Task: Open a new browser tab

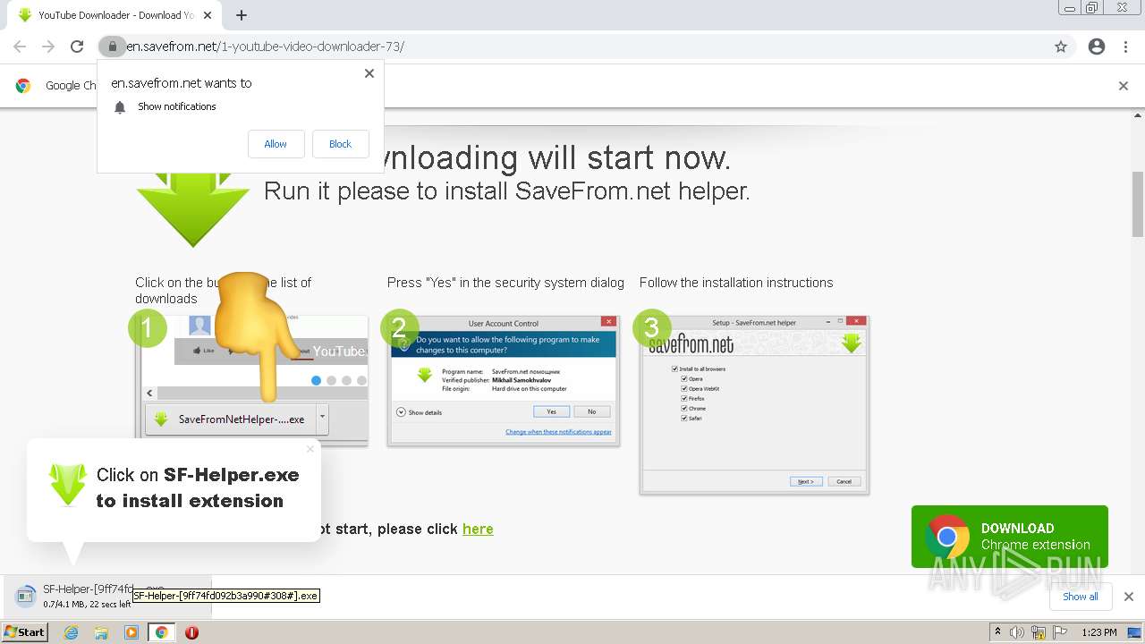Action: tap(242, 15)
